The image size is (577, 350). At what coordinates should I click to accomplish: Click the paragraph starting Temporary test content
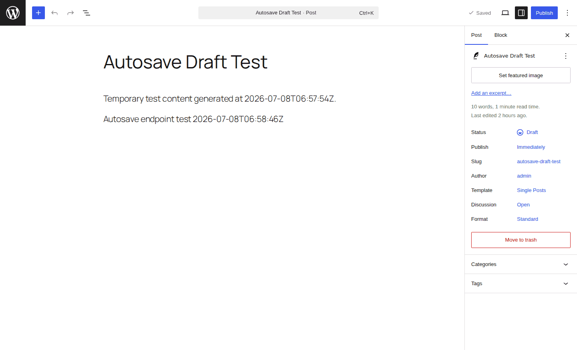(x=220, y=99)
